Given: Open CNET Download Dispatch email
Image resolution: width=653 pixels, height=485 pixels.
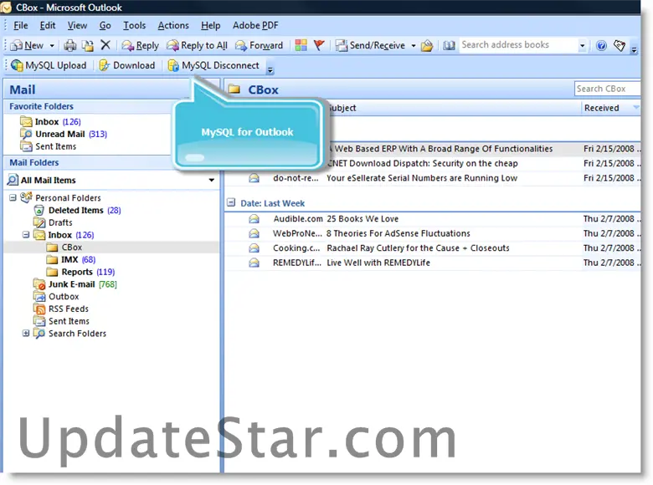Looking at the screenshot, I should [483, 163].
